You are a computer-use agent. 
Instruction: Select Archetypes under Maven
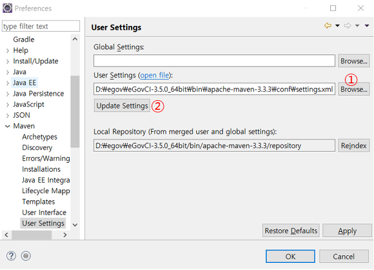pyautogui.click(x=39, y=137)
